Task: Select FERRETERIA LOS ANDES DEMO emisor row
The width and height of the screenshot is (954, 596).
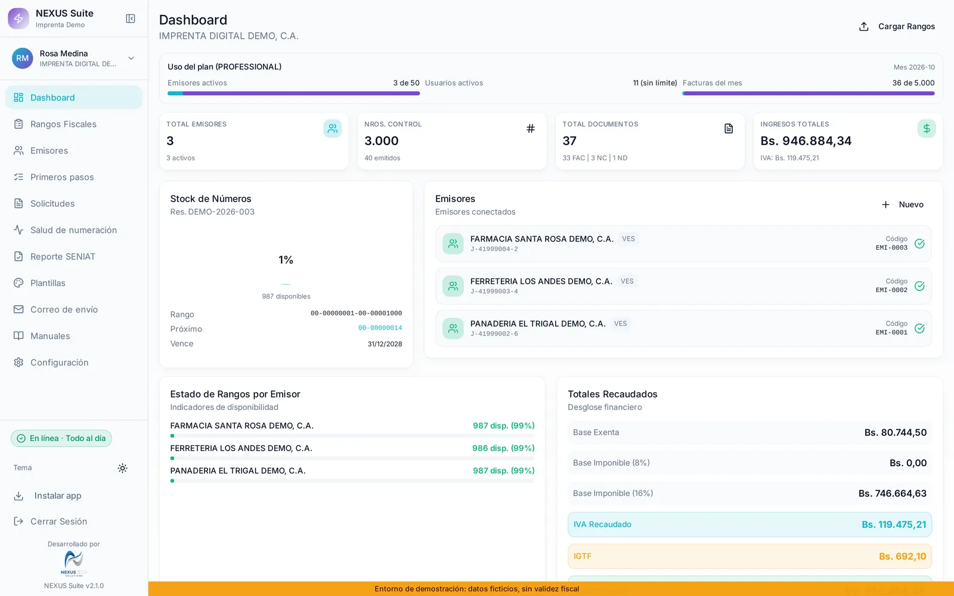Action: (683, 286)
